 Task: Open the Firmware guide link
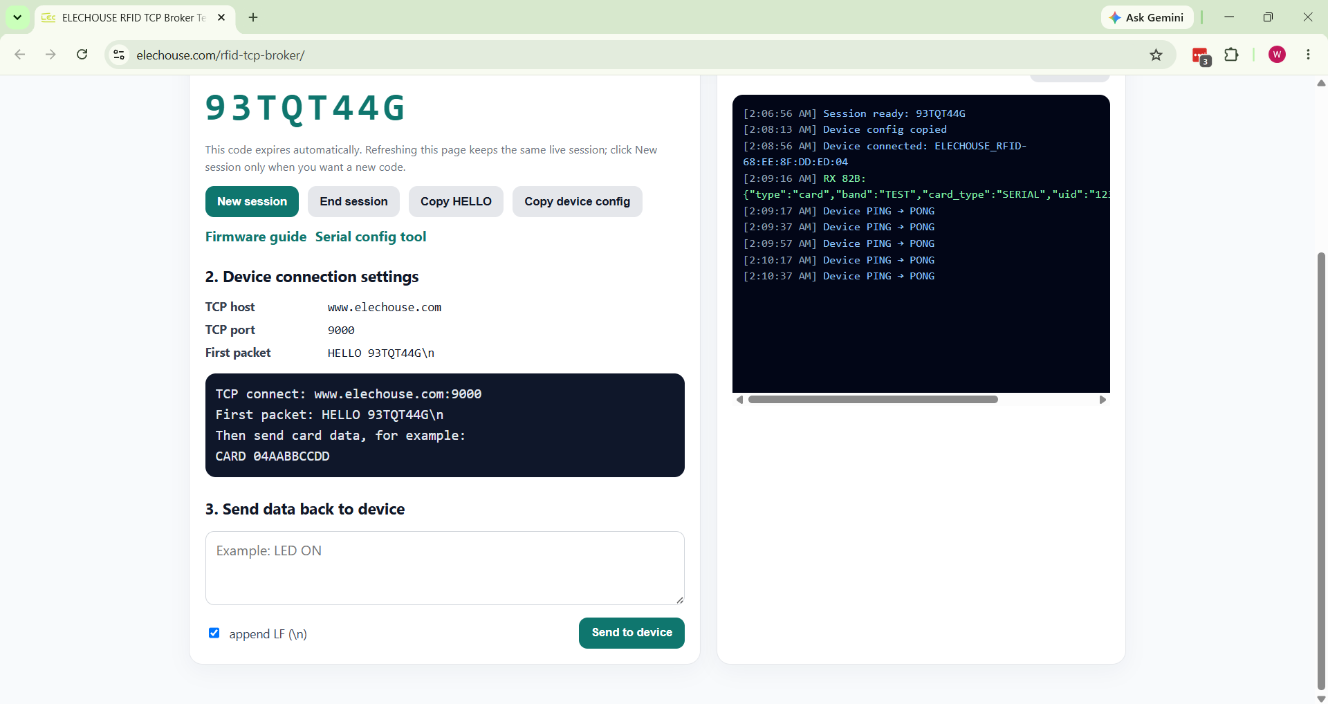[256, 237]
